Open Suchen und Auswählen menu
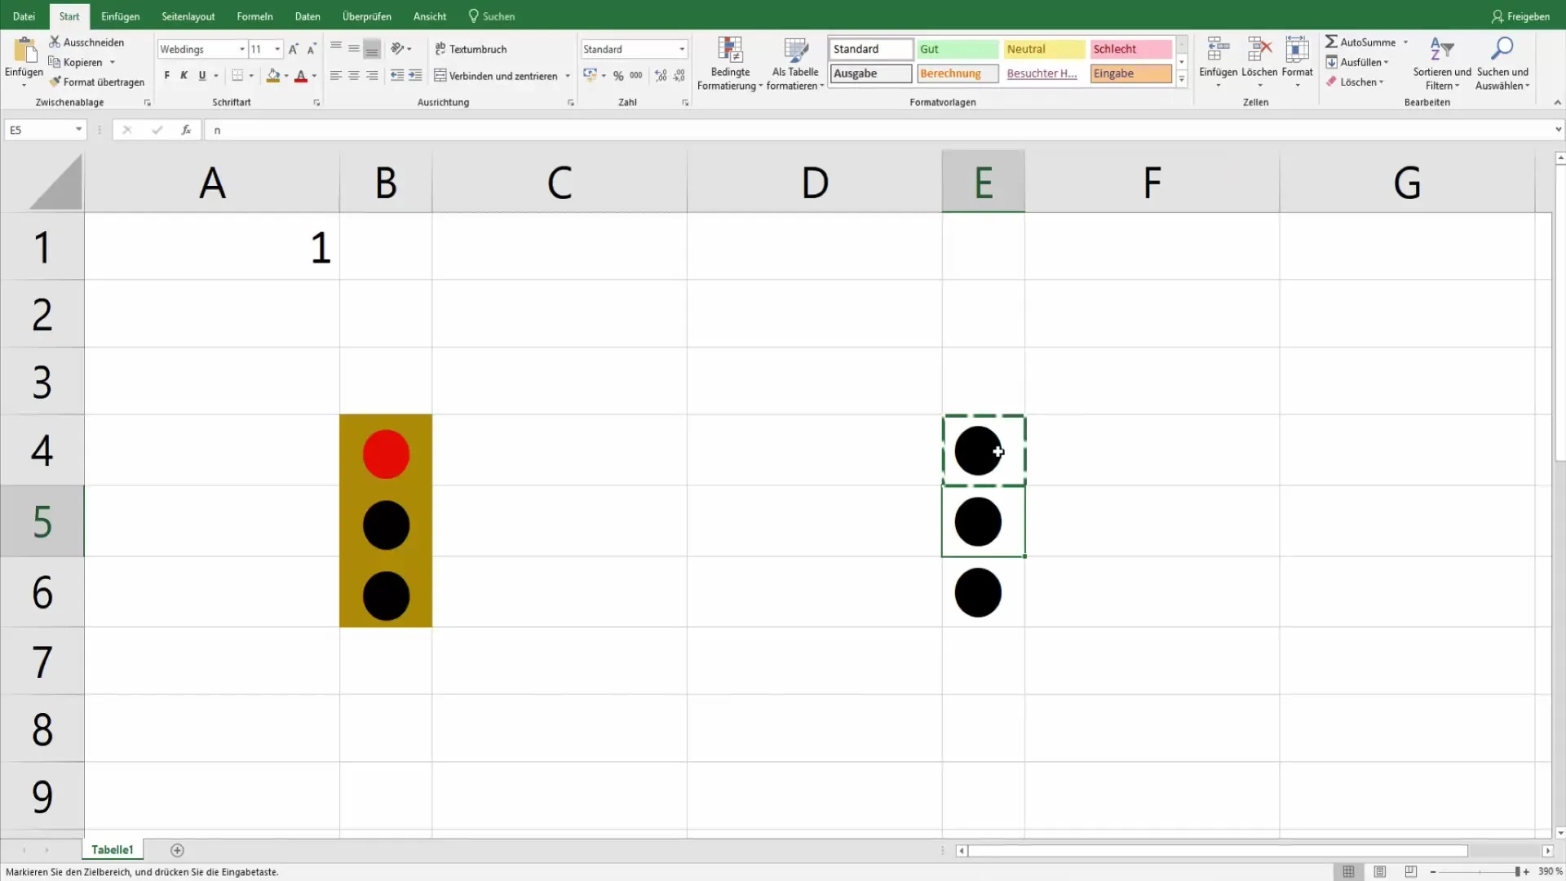 tap(1502, 64)
